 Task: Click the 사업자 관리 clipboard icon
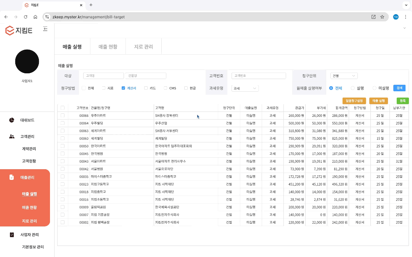coord(12,235)
